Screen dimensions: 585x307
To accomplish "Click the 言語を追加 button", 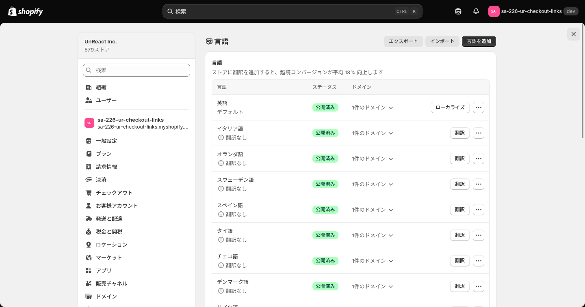I will [x=479, y=41].
